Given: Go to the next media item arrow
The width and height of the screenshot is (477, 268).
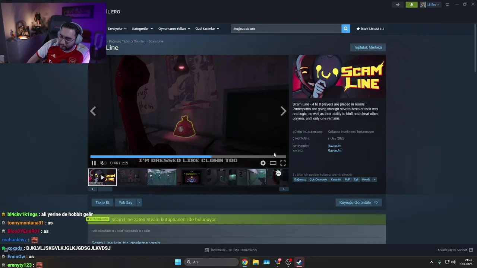Looking at the screenshot, I should coord(284,111).
